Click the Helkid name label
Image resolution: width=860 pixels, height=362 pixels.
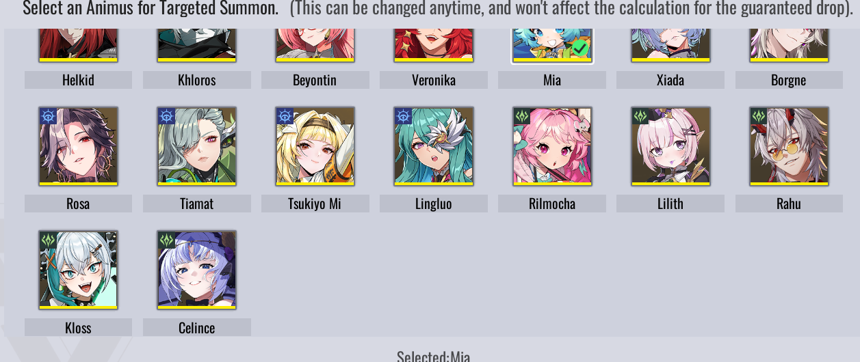tap(78, 80)
